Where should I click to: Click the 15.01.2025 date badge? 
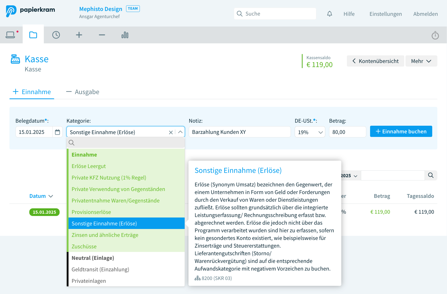coord(44,212)
